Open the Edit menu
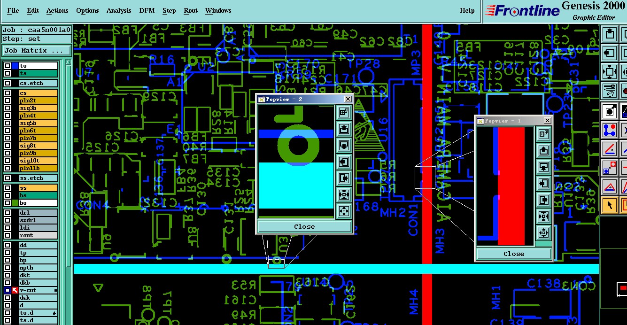The image size is (627, 325). point(33,10)
